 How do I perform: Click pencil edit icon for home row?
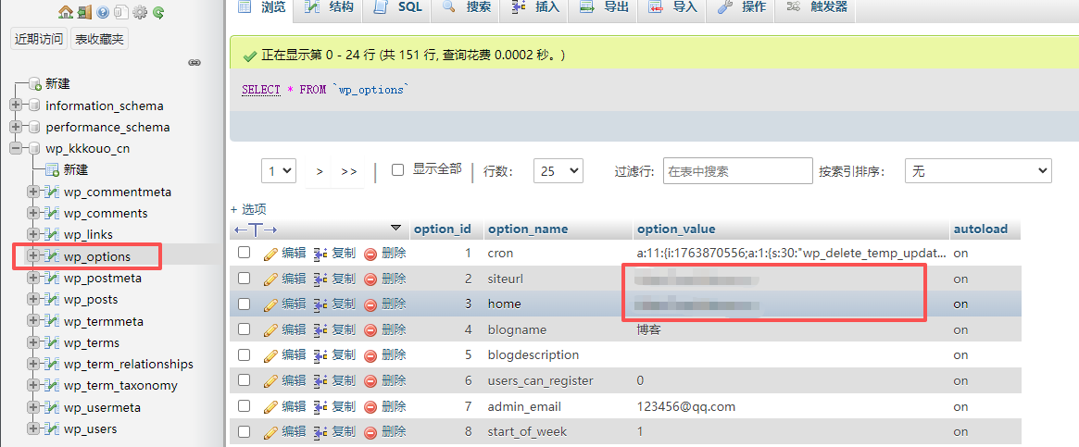coord(271,304)
